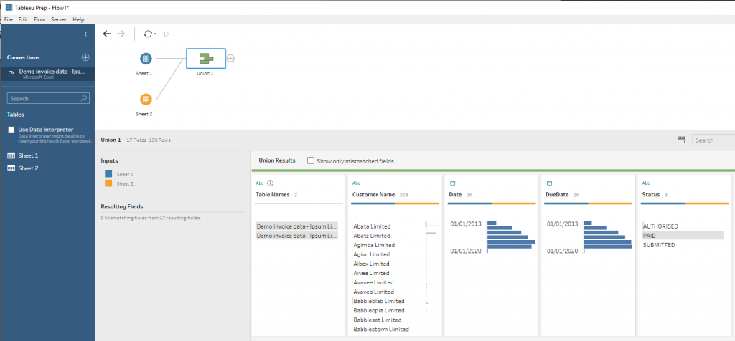Select first Demo invoice data table name
Screen dimensions: 735x341
(x=296, y=226)
